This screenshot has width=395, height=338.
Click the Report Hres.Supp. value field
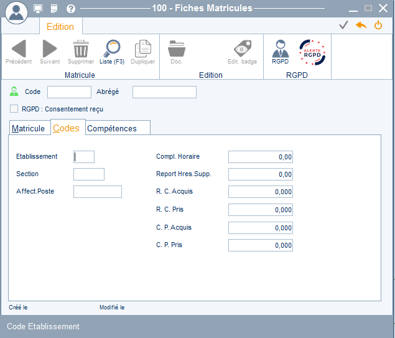coord(261,174)
